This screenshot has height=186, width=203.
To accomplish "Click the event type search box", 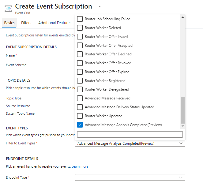I will (130, 135).
